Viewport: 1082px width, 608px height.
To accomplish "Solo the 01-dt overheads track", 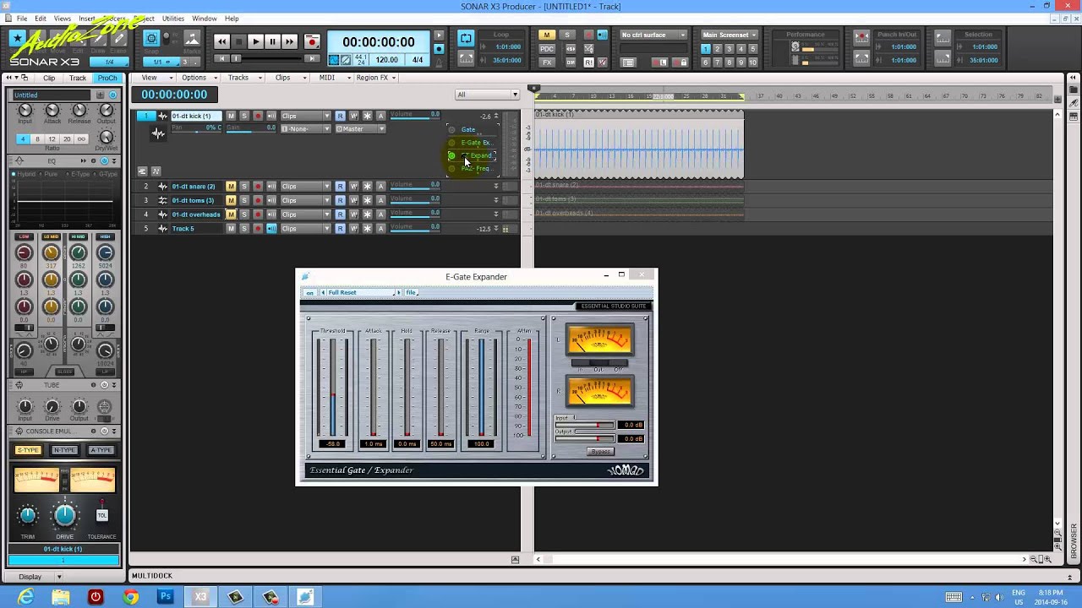I will [x=244, y=214].
